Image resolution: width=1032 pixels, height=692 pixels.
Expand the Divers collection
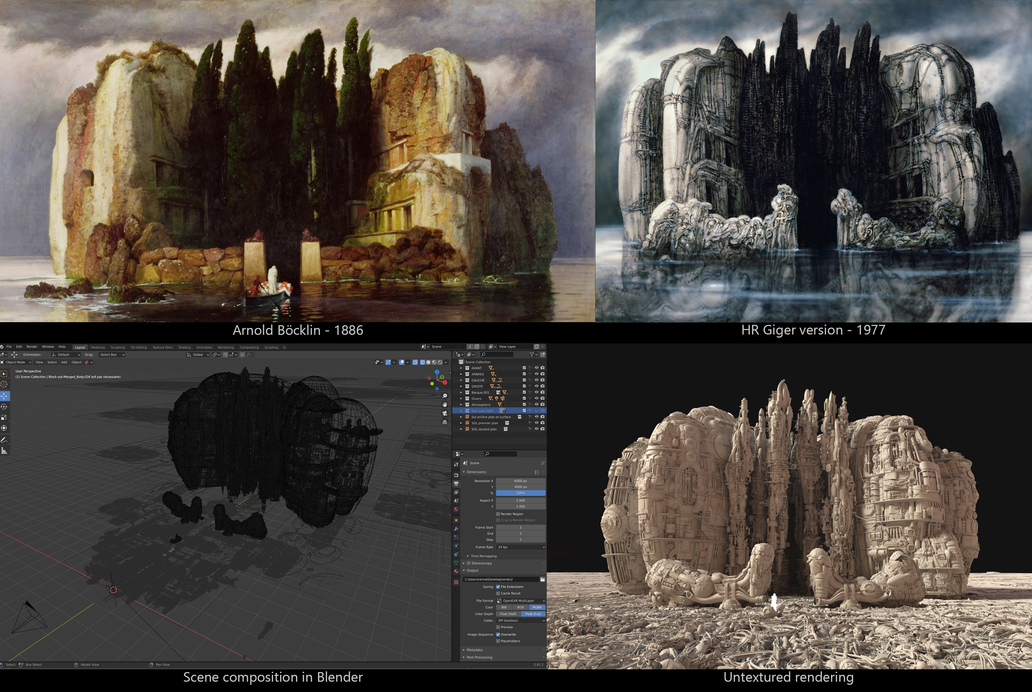tap(461, 398)
